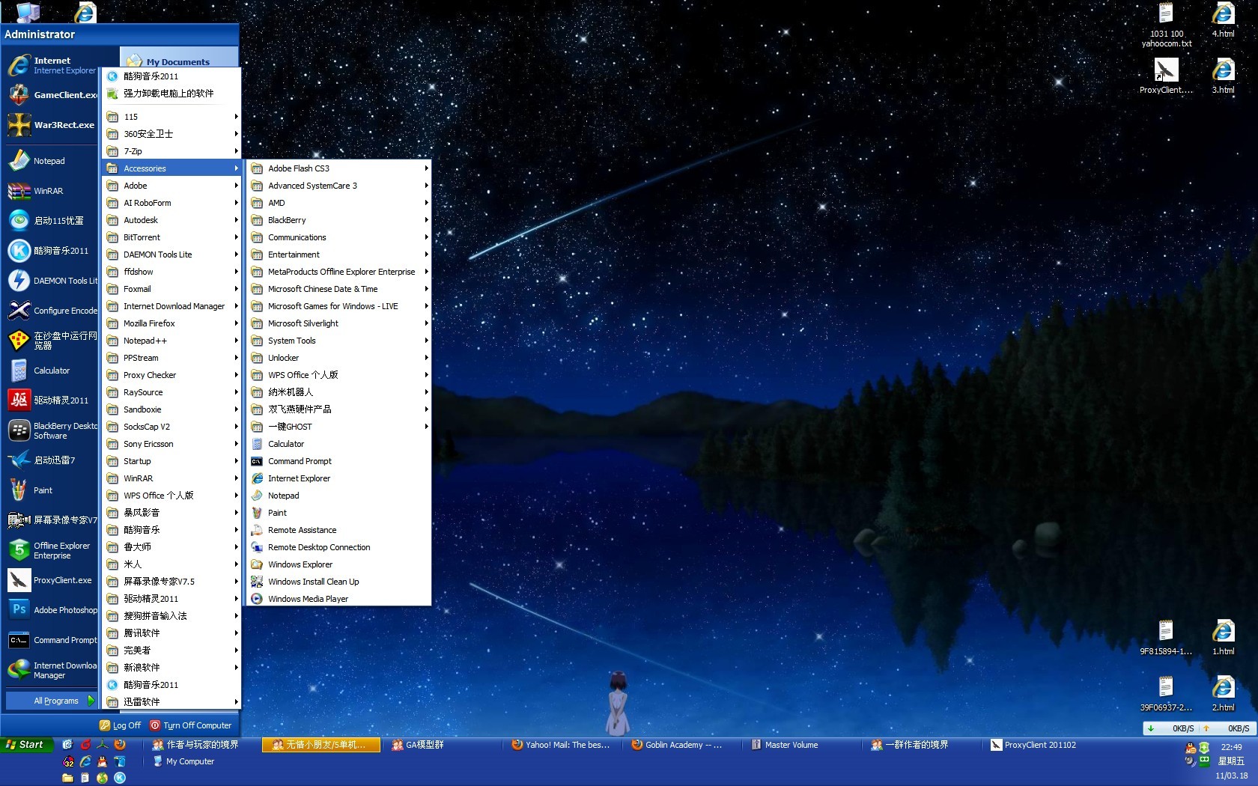Select Windows Explorer in Accessories
1258x786 pixels.
339,564
